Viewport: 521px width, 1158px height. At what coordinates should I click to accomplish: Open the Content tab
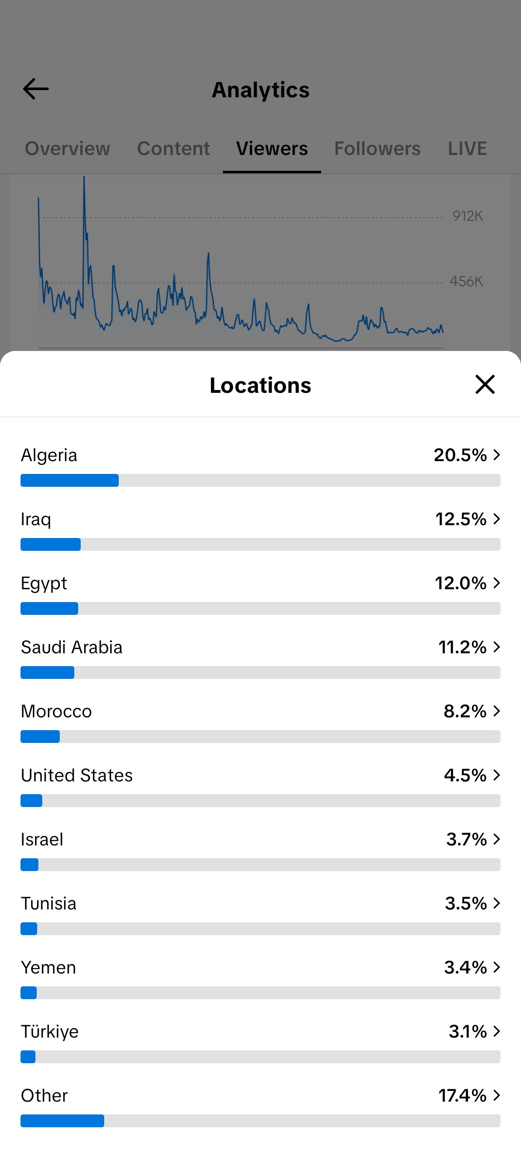tap(173, 149)
